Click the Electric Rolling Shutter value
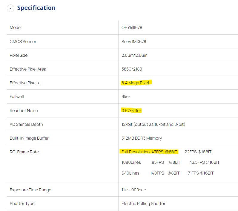Screen dimensions: 238x211 click(143, 204)
